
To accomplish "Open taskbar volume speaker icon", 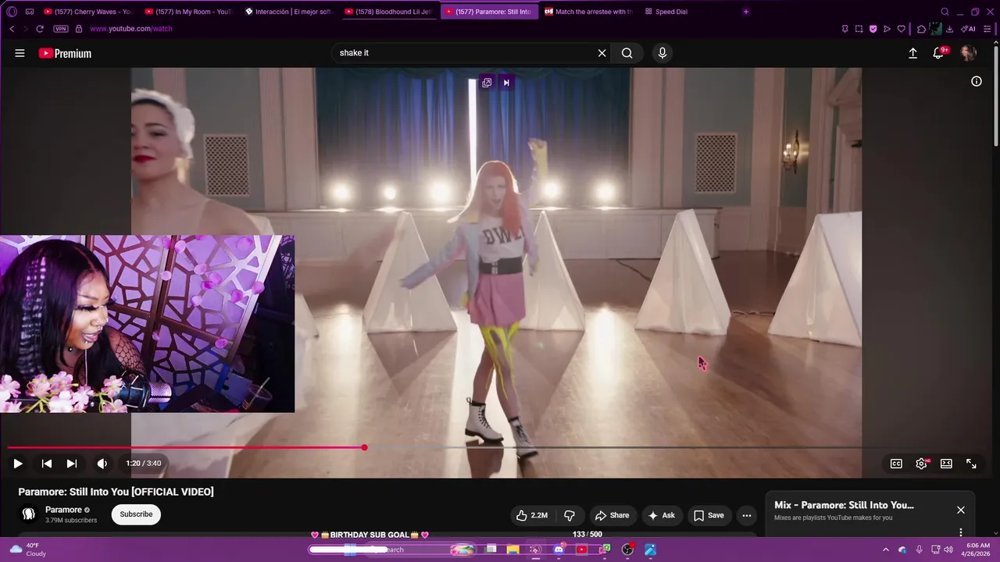I will (948, 550).
